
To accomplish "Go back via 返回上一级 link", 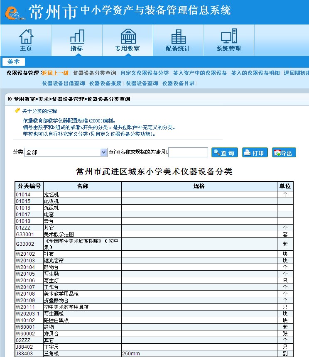I will [x=55, y=73].
